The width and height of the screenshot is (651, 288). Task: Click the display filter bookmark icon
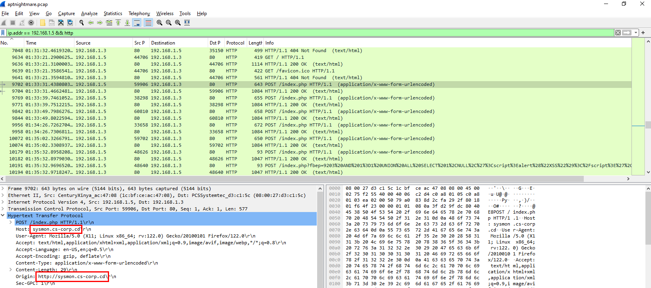(3, 33)
